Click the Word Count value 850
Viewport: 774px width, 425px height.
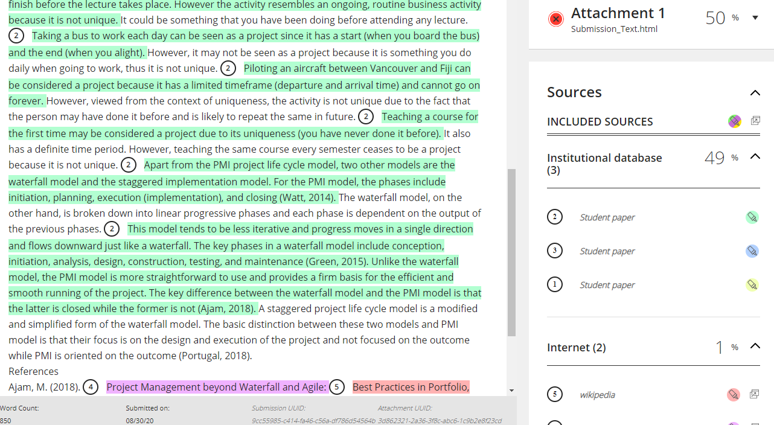coord(5,421)
